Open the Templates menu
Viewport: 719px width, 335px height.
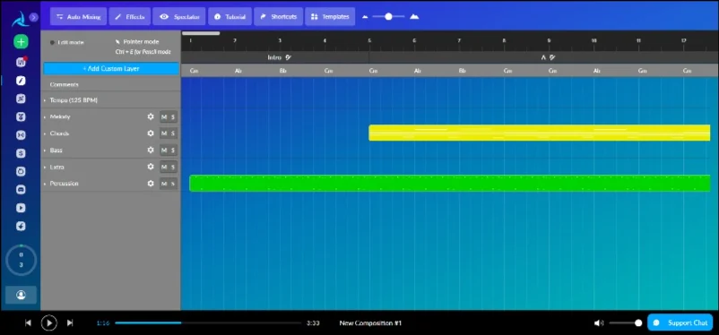click(330, 16)
